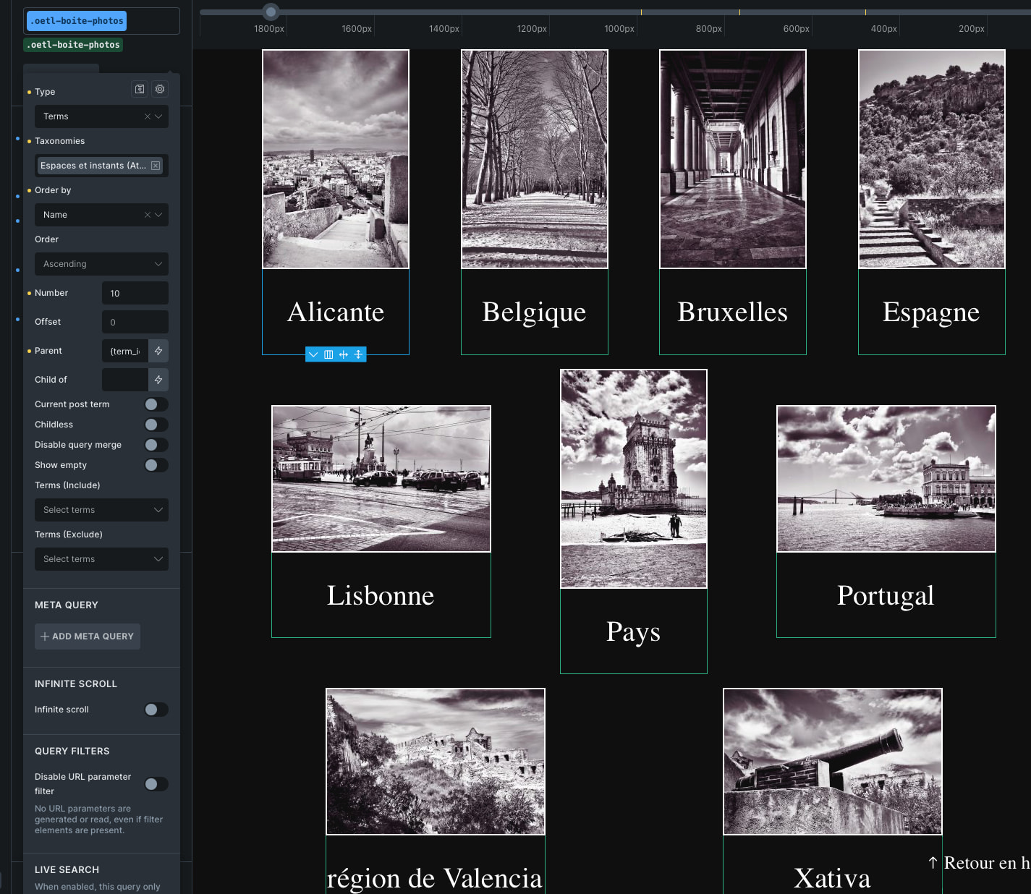This screenshot has height=894, width=1031.
Task: Open query settings gear icon
Action: (160, 89)
